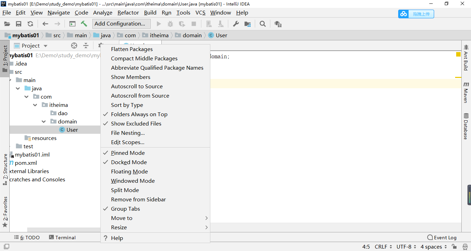
Task: Click the Search Everywhere magnifier icon
Action: [263, 24]
